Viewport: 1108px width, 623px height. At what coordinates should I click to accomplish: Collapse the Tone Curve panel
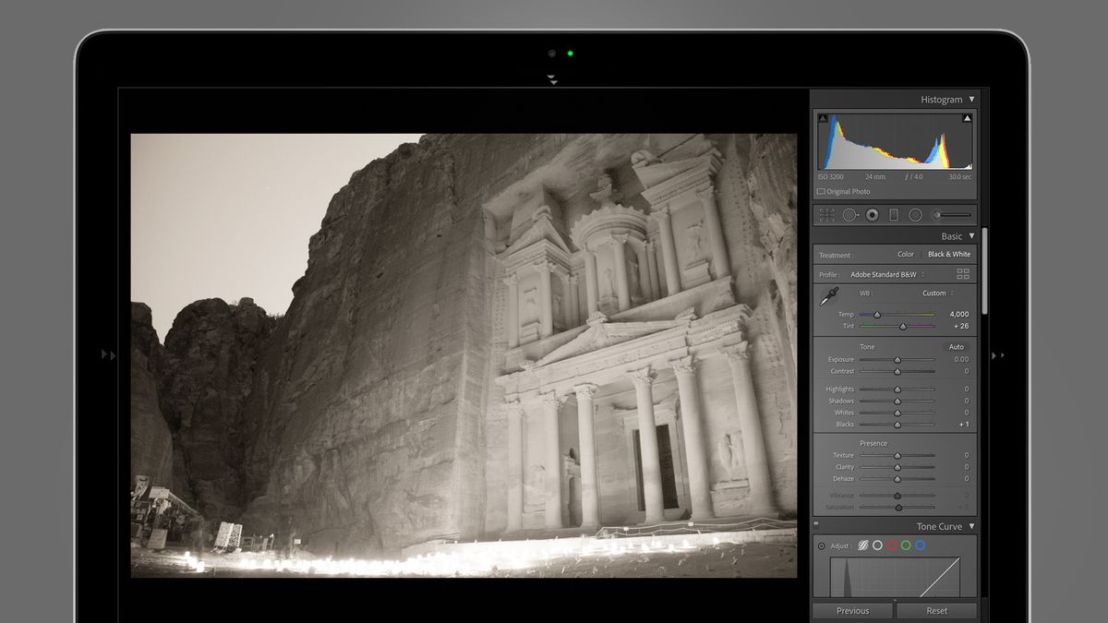click(970, 525)
